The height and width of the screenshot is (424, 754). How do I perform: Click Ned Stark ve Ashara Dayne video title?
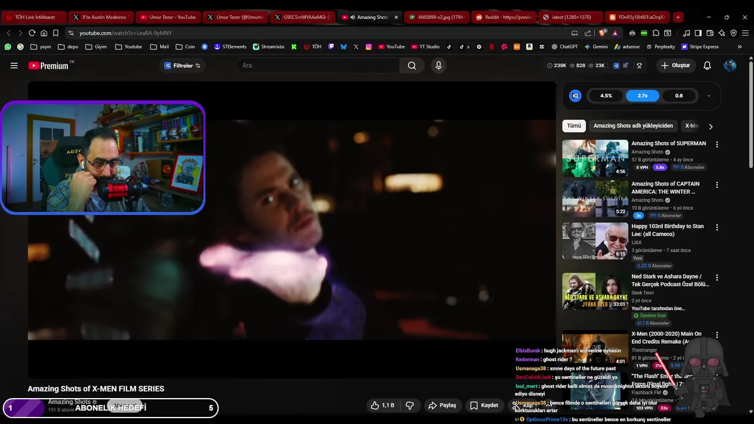pyautogui.click(x=670, y=280)
